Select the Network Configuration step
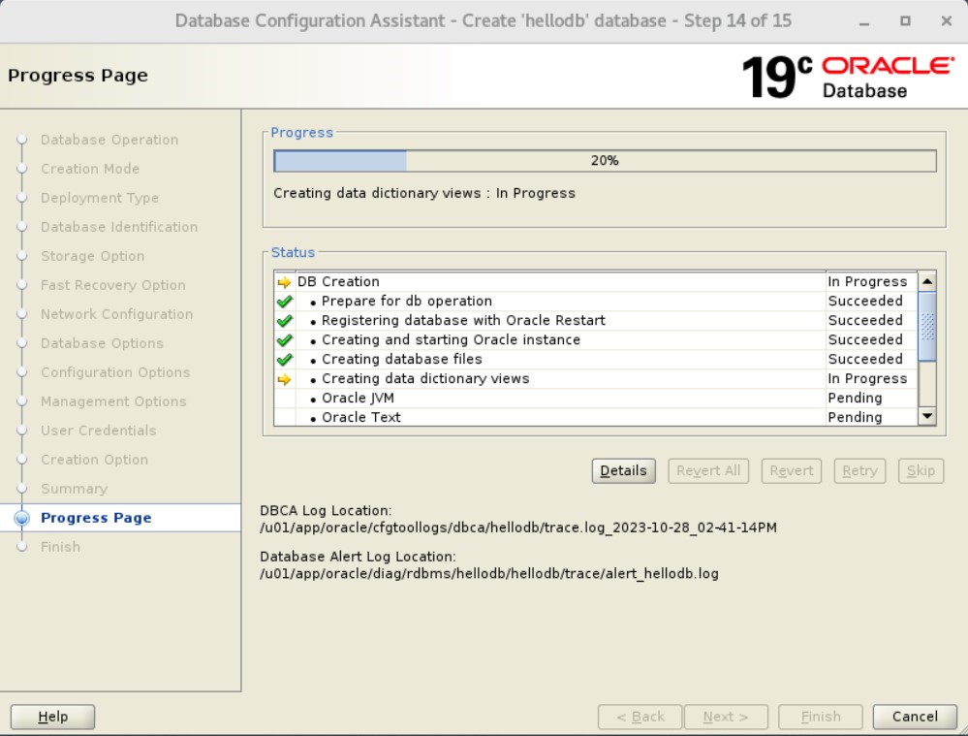This screenshot has width=968, height=736. (116, 314)
